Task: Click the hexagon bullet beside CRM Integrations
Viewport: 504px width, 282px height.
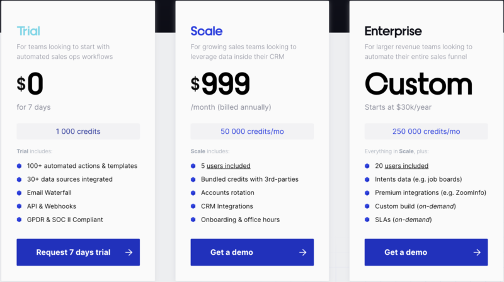Action: click(x=193, y=206)
